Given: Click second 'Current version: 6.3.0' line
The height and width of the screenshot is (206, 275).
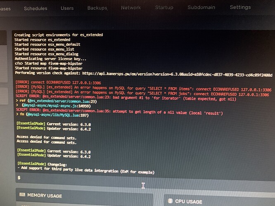Looking at the screenshot, I should tap(54, 151).
